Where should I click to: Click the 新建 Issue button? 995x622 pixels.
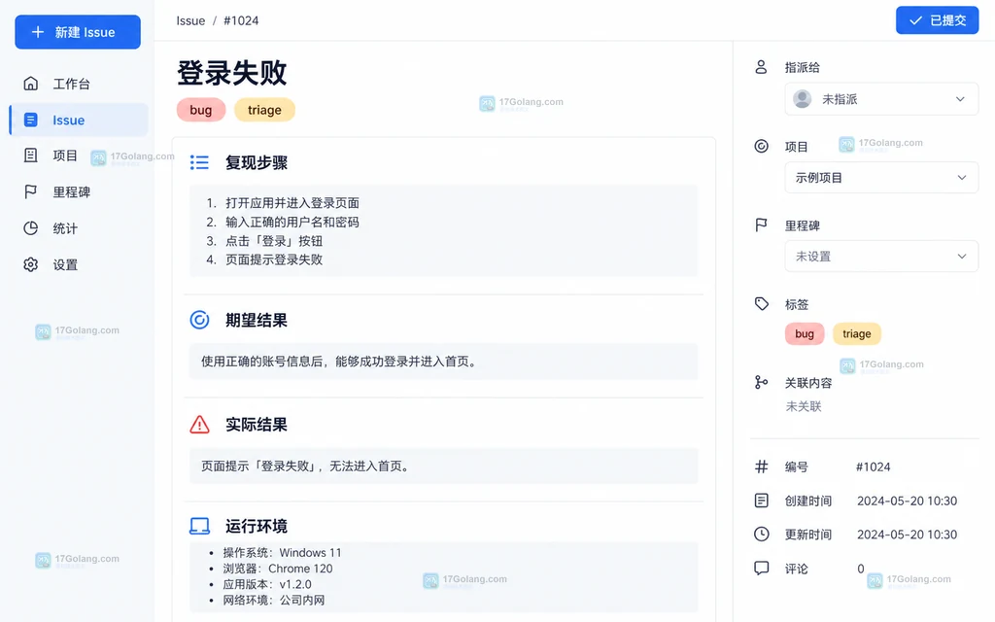[78, 32]
